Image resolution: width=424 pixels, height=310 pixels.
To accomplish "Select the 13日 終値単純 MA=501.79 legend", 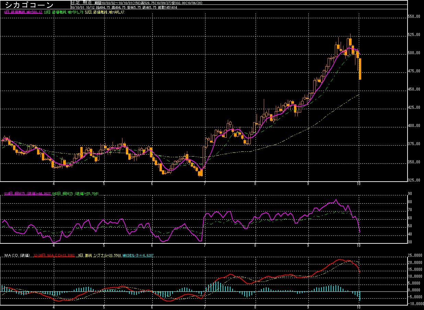I will [64, 12].
